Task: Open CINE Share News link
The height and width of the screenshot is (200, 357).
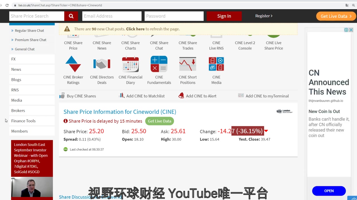Action: (102, 45)
